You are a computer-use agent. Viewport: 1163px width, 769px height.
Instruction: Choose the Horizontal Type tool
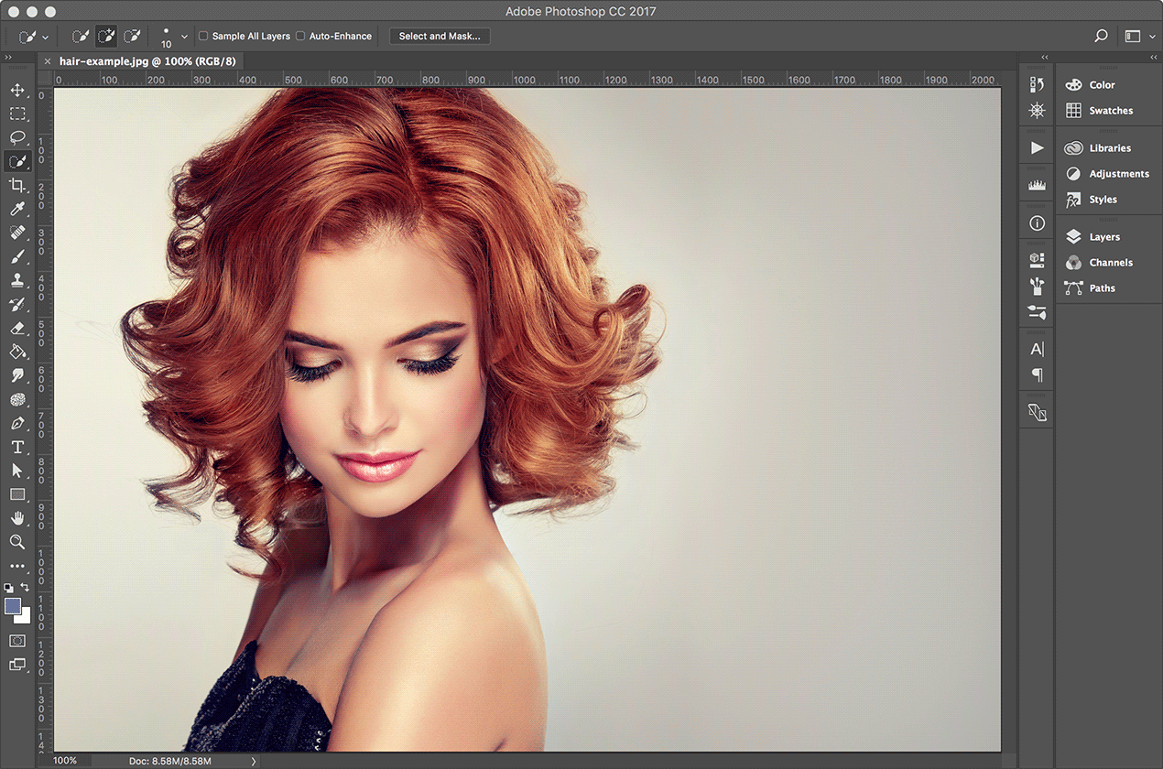(x=17, y=447)
